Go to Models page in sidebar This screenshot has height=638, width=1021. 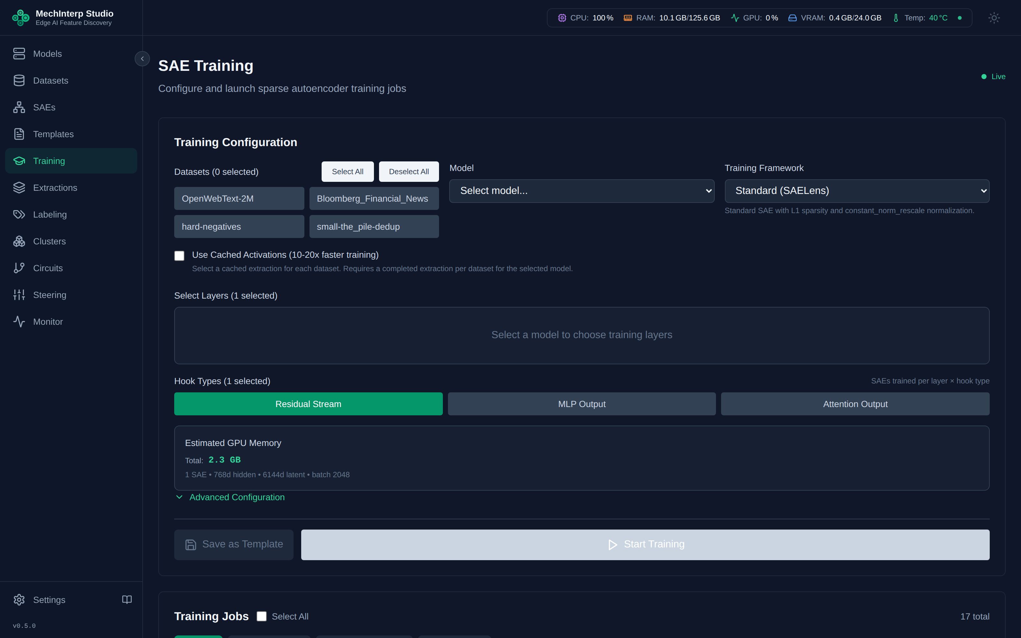click(71, 54)
